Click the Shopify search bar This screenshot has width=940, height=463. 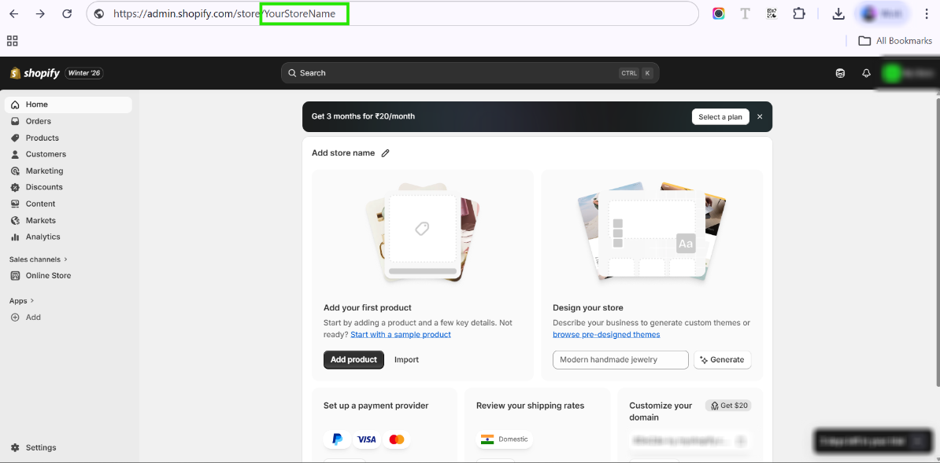[x=469, y=73]
